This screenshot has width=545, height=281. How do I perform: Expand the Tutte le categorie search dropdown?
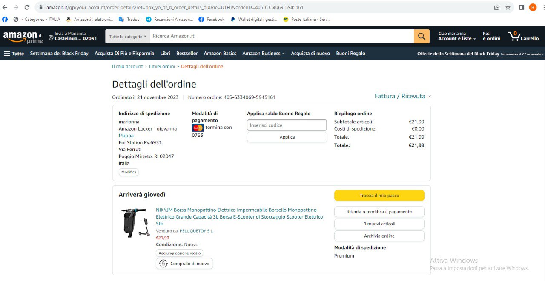tap(128, 37)
